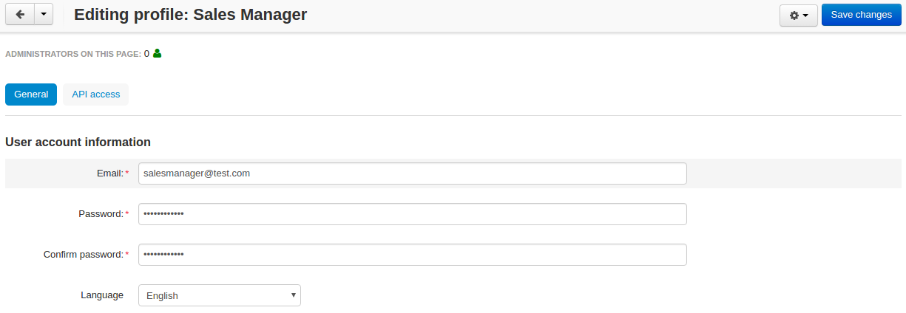Switch to the General tab

[31, 94]
